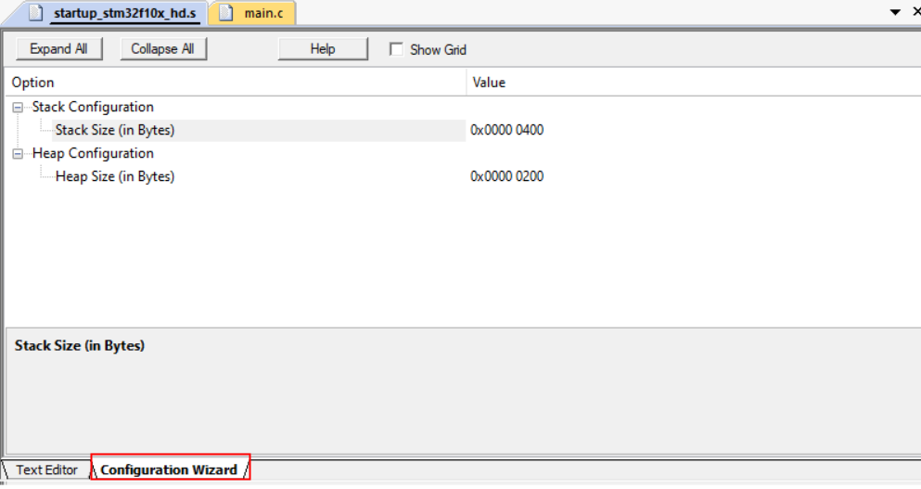The height and width of the screenshot is (489, 921).
Task: Open the document tab list dropdown arrow
Action: click(895, 12)
